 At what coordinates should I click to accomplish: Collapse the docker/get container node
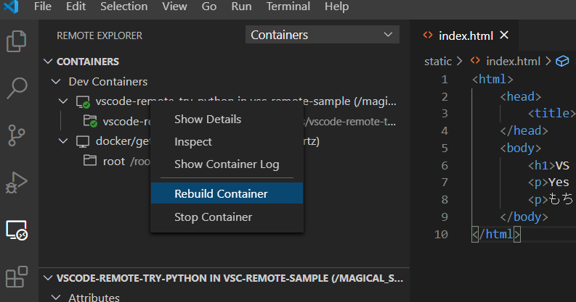point(63,140)
